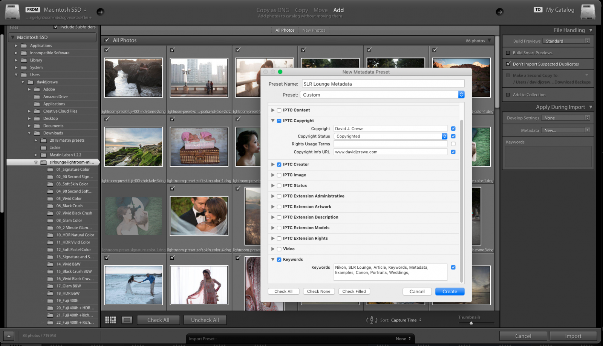This screenshot has height=346, width=603.
Task: Click inside the Preset Name field
Action: click(383, 84)
